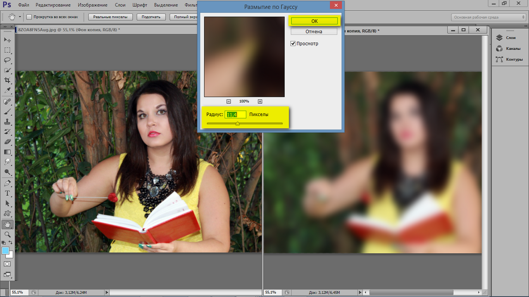Screen dimensions: 529x297
Task: Select the Clone Stamp tool
Action: point(7,122)
